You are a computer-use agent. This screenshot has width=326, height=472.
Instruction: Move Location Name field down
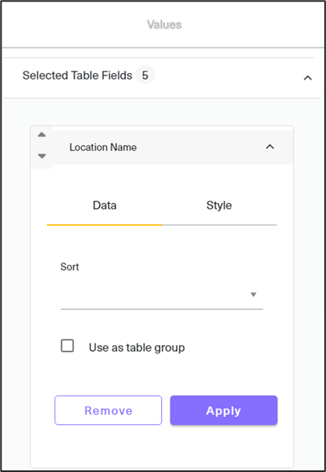[x=42, y=156]
